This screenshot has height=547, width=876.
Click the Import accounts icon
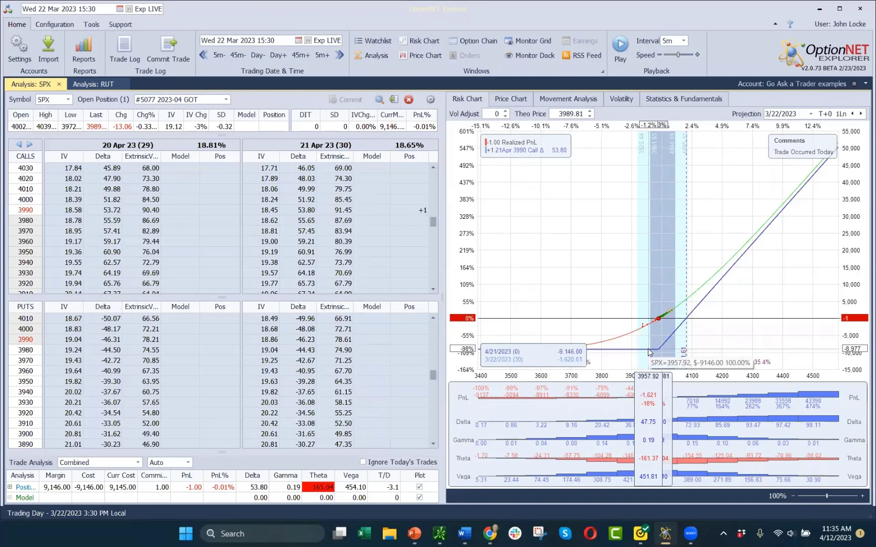pos(48,49)
